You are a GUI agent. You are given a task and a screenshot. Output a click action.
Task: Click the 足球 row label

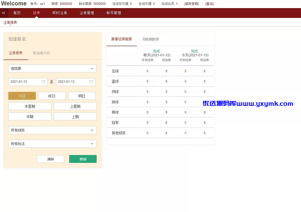(115, 71)
